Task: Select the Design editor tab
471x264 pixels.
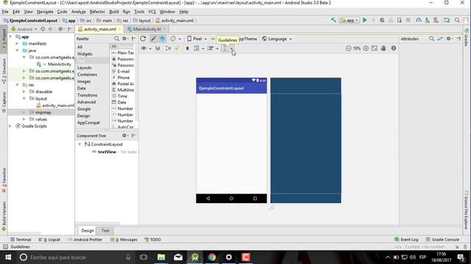Action: point(88,230)
